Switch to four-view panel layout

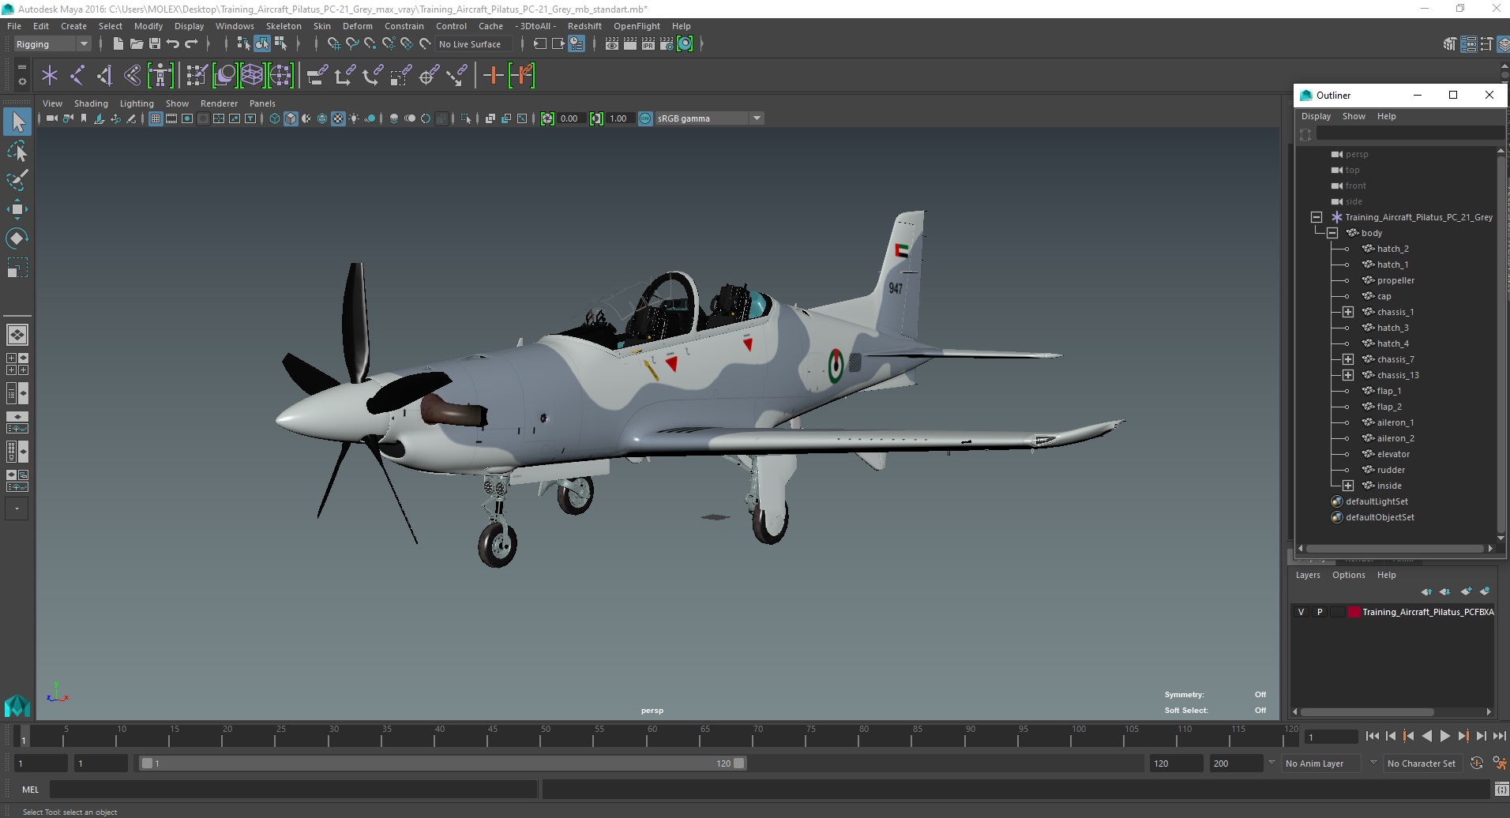click(17, 364)
